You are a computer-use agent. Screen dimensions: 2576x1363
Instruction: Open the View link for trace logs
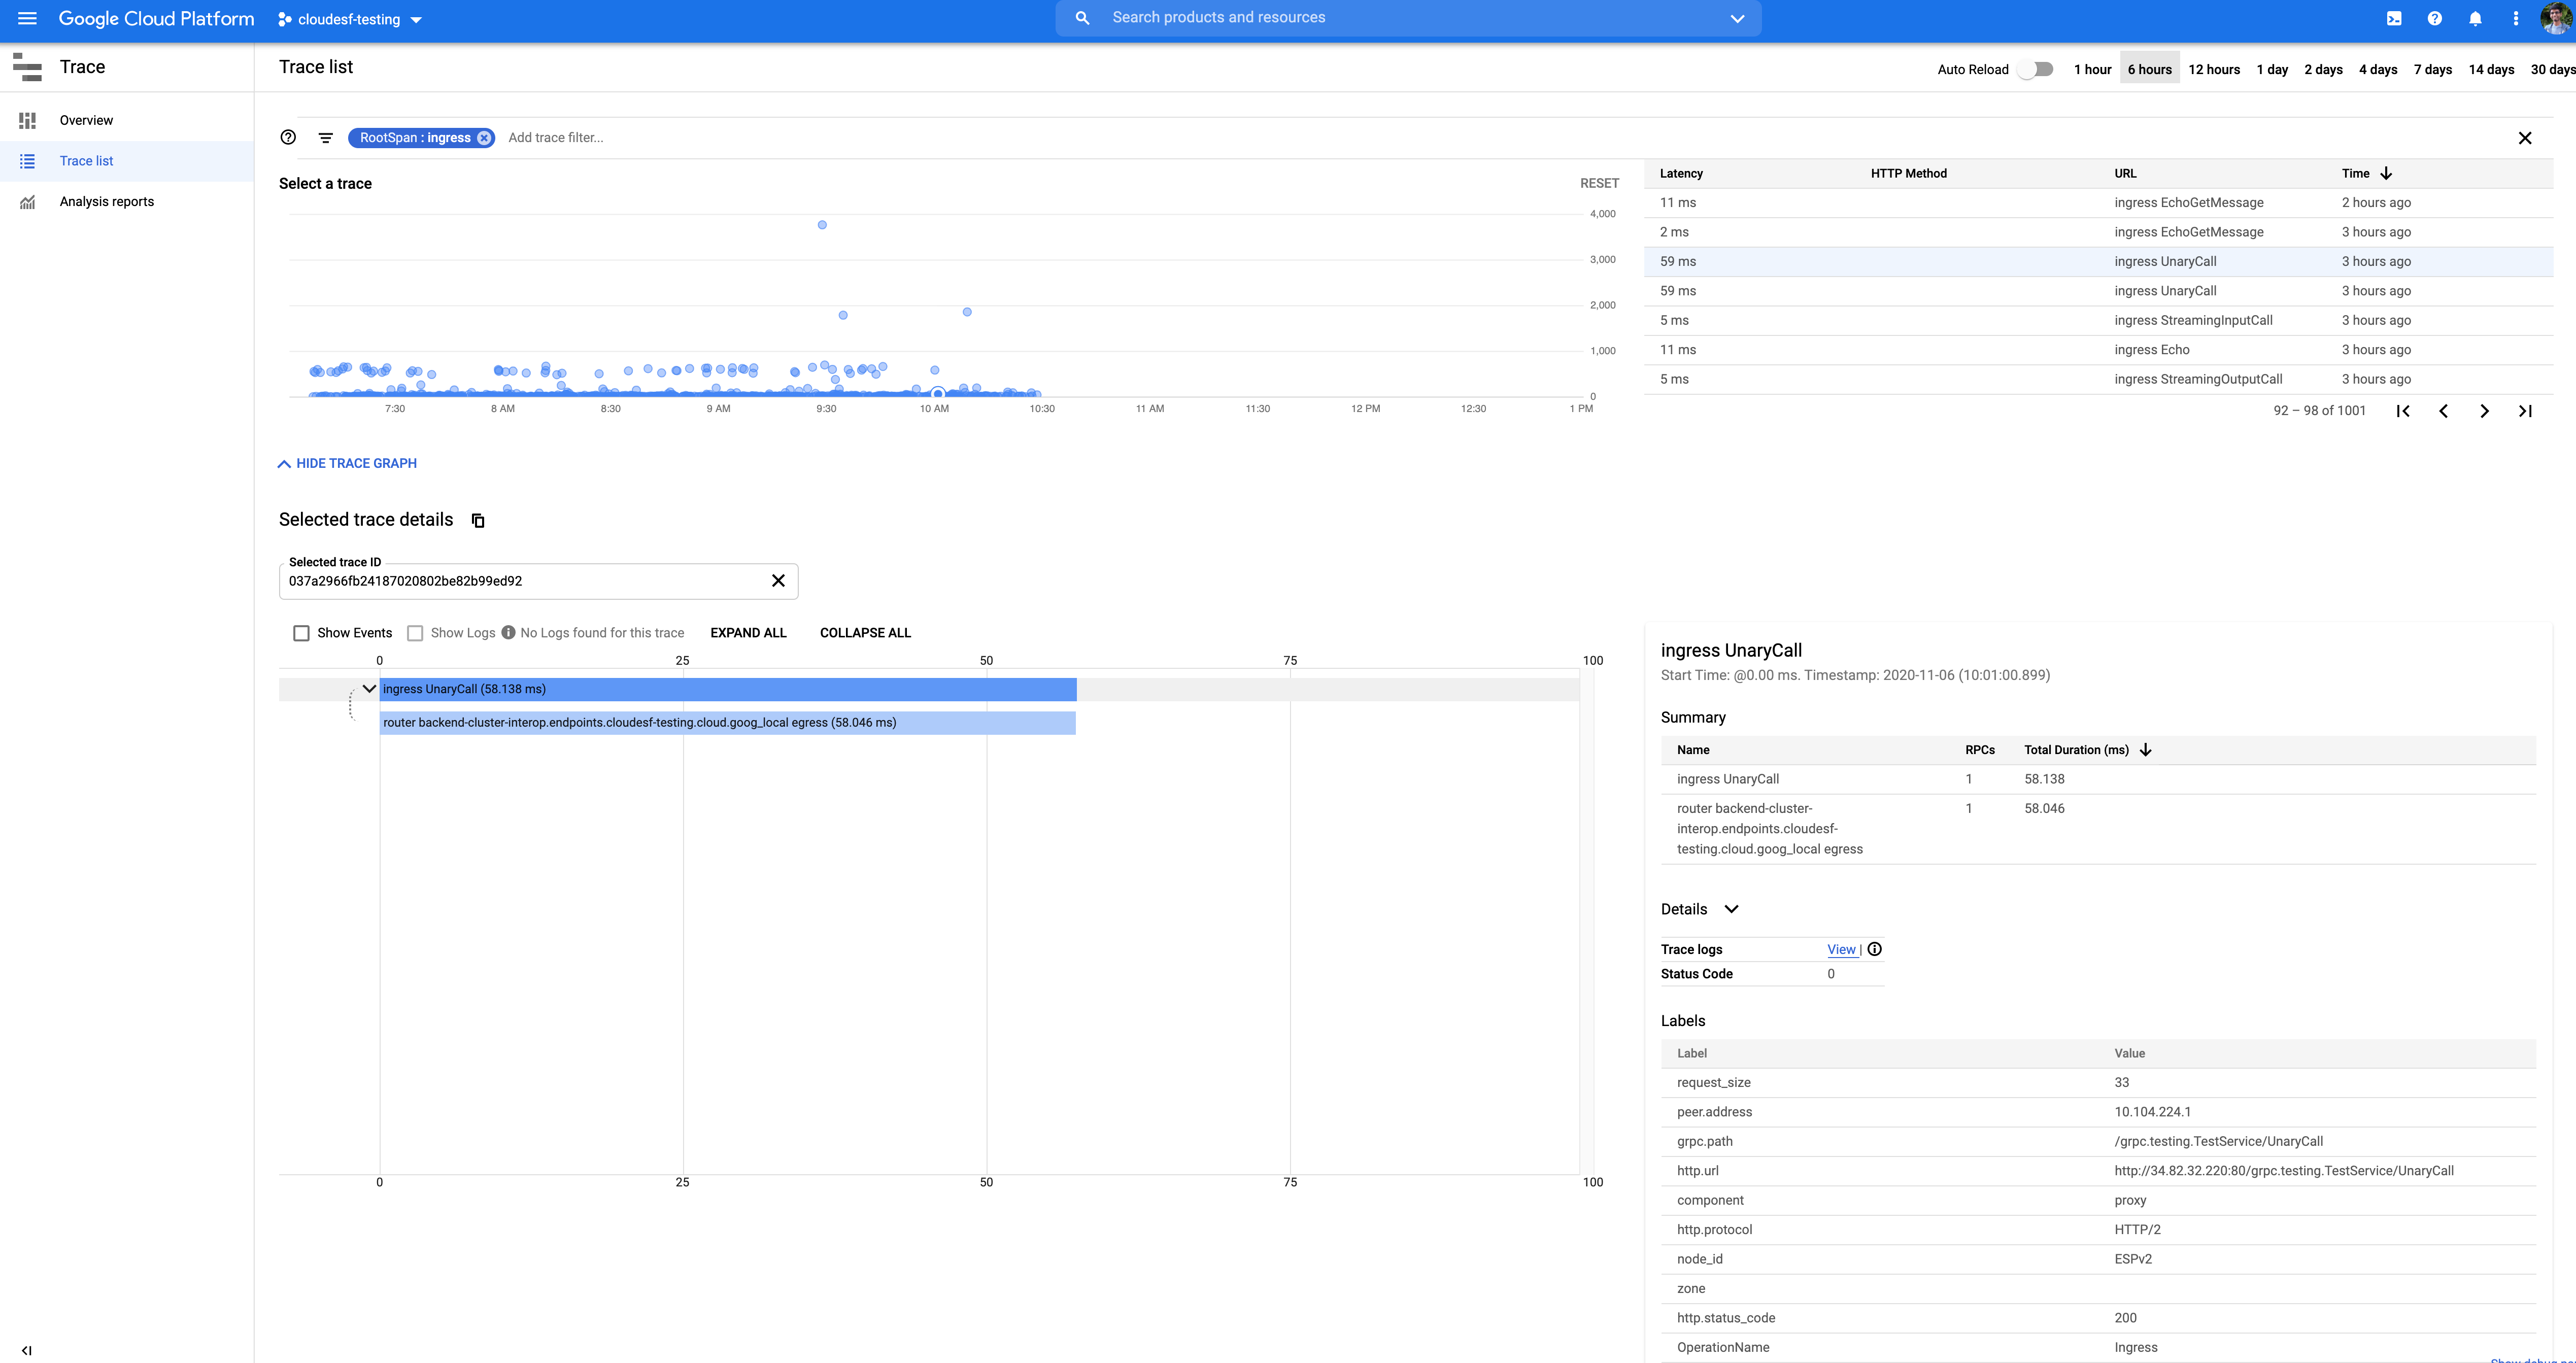pos(1841,949)
